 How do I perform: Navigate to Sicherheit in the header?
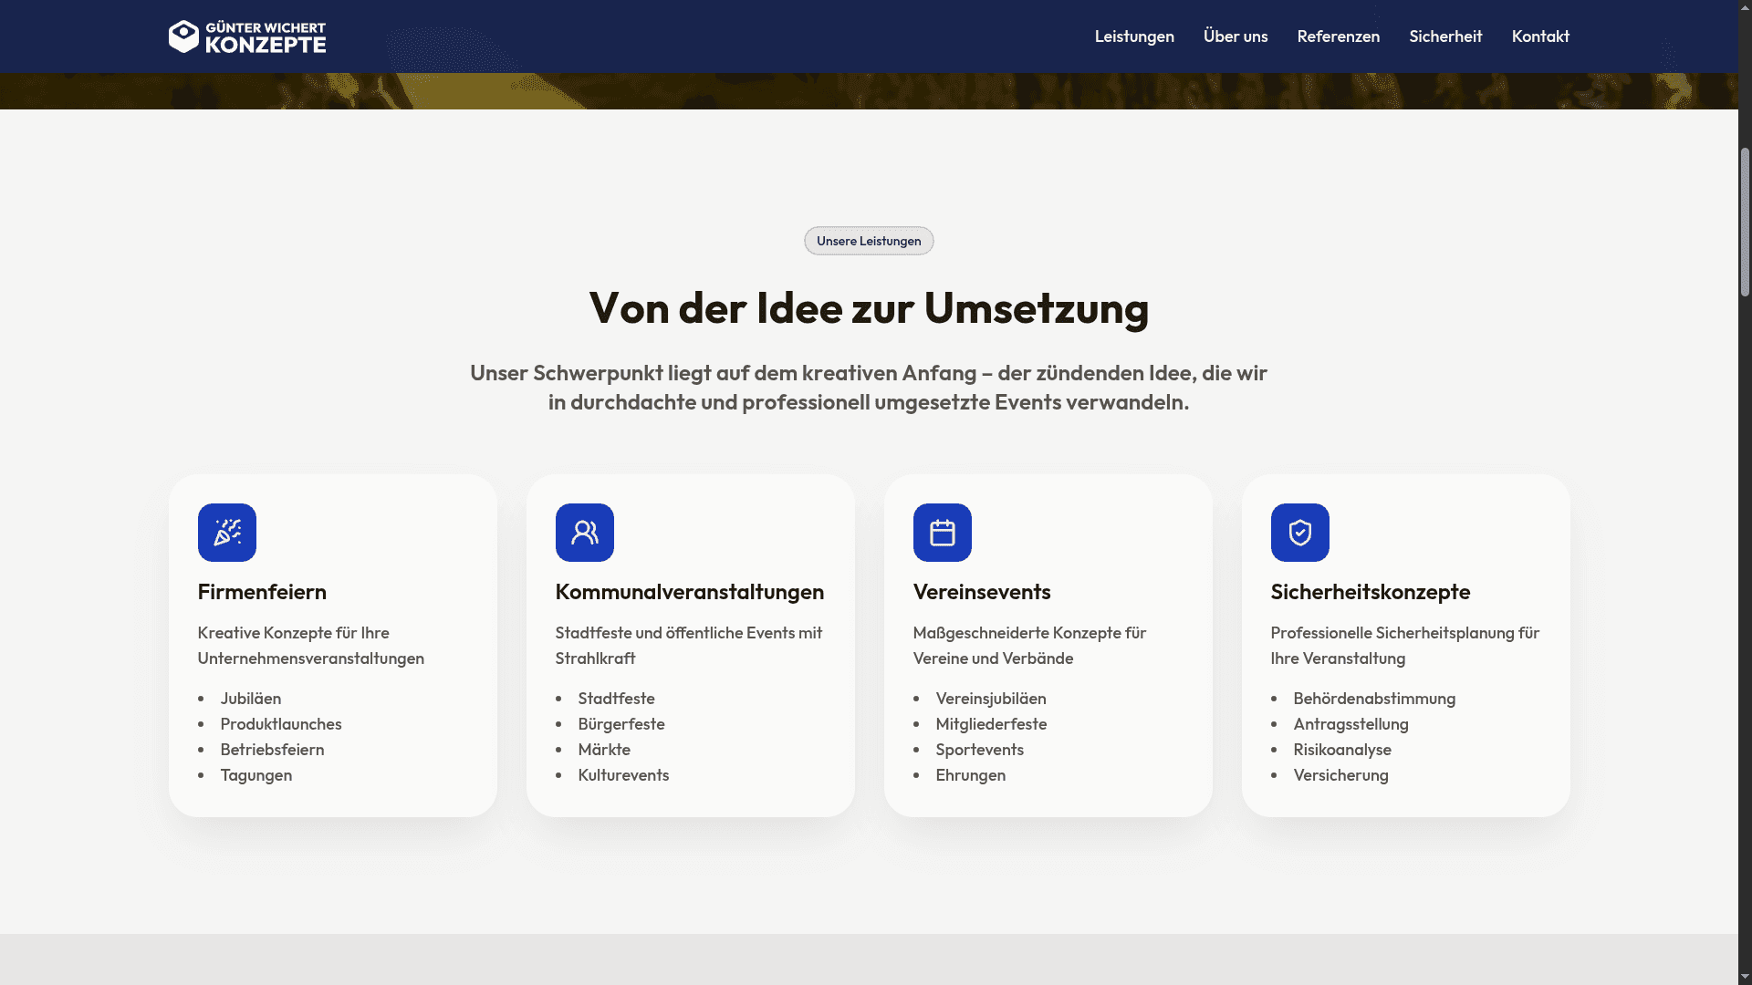[x=1445, y=36]
